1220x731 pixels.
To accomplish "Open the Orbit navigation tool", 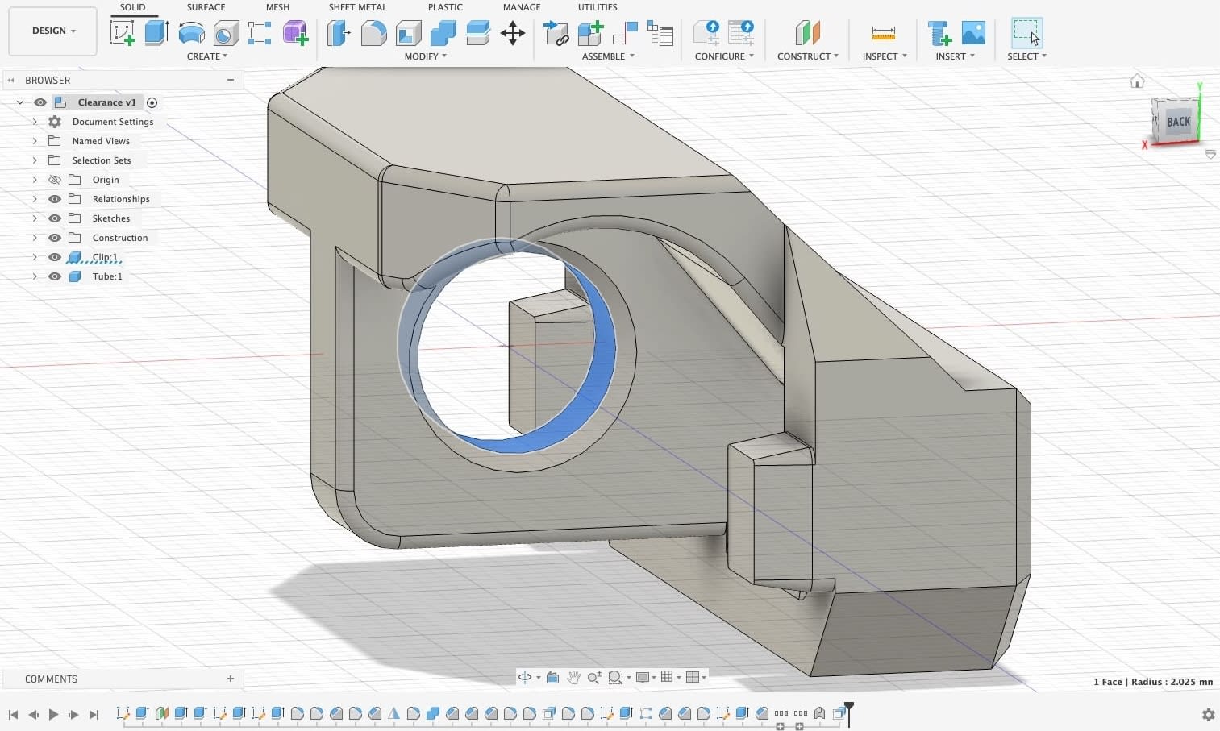I will pyautogui.click(x=525, y=677).
